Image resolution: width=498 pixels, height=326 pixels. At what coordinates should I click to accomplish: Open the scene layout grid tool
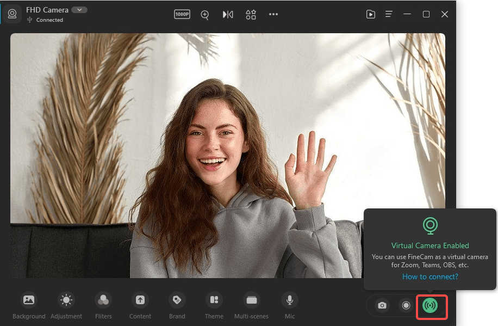(x=251, y=15)
